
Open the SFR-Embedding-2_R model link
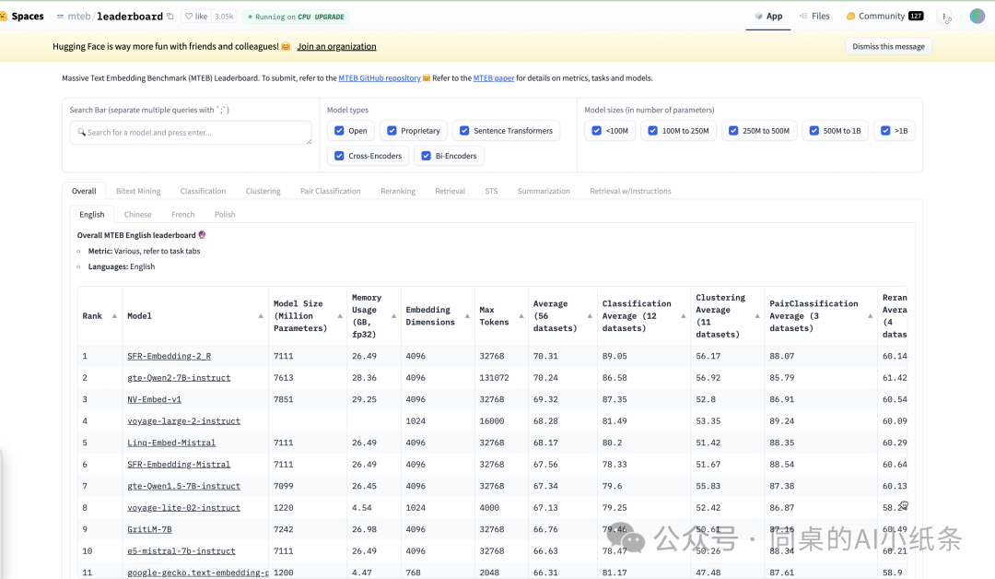[x=169, y=356]
